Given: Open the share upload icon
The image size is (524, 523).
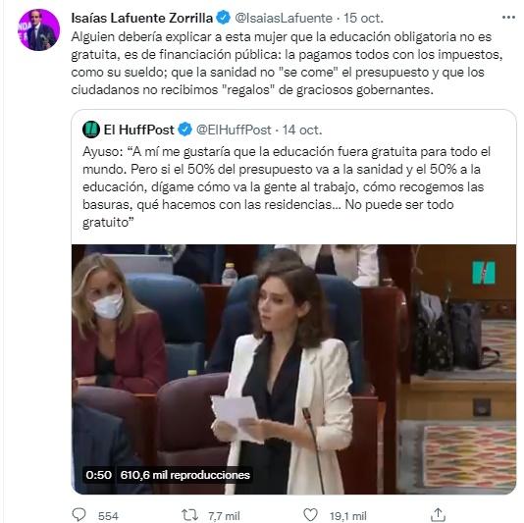Looking at the screenshot, I should pos(438,514).
